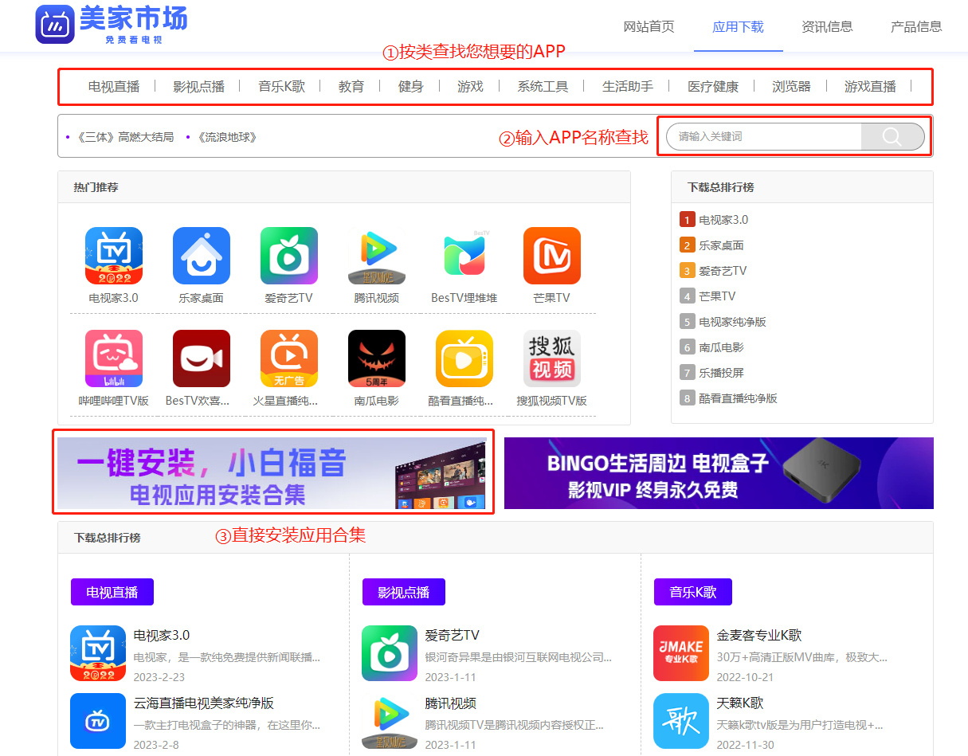Click date 2023-2-23 under 电视家3.0
The image size is (968, 756).
click(x=159, y=677)
